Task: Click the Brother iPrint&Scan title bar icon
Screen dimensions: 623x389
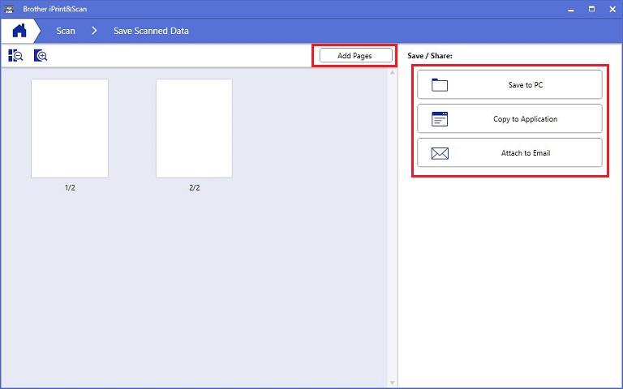Action: pyautogui.click(x=9, y=9)
